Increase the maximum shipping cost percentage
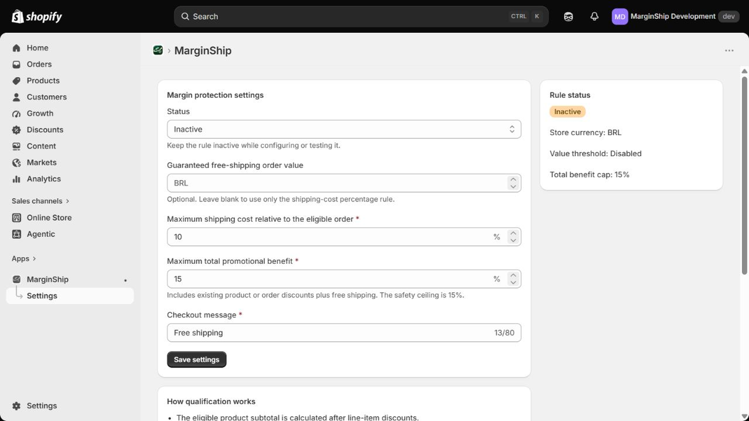 pyautogui.click(x=513, y=233)
